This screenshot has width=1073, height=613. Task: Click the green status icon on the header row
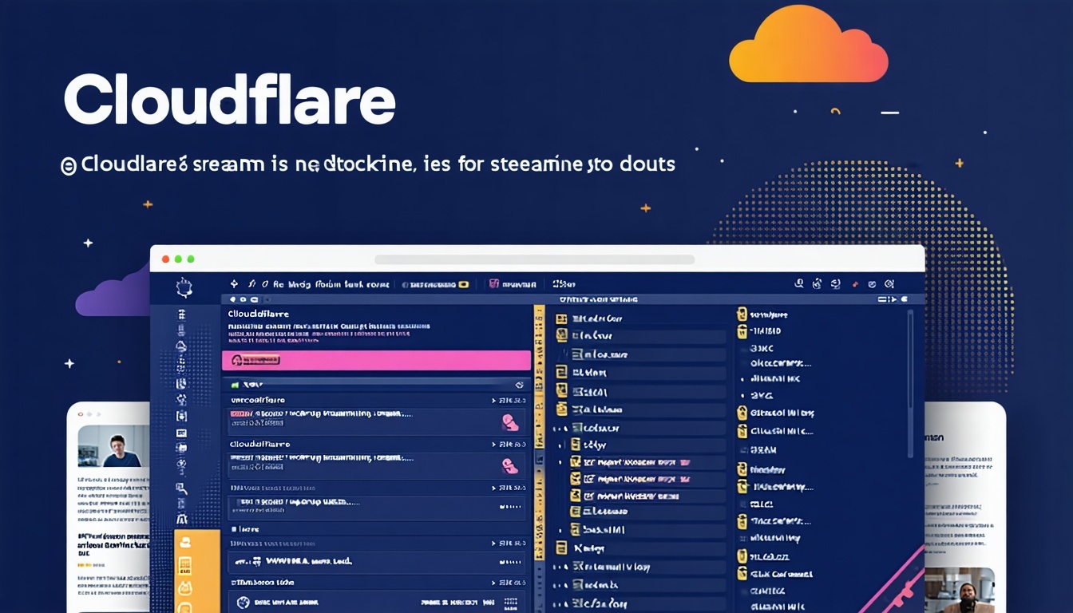click(233, 385)
